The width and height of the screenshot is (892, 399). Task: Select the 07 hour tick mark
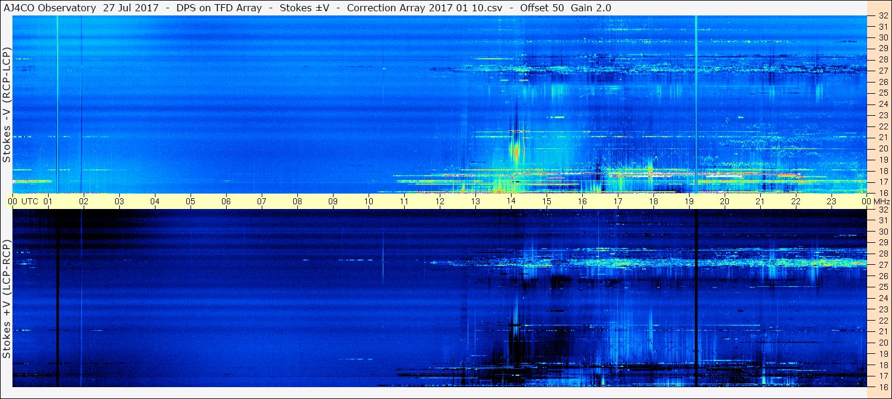click(x=262, y=201)
